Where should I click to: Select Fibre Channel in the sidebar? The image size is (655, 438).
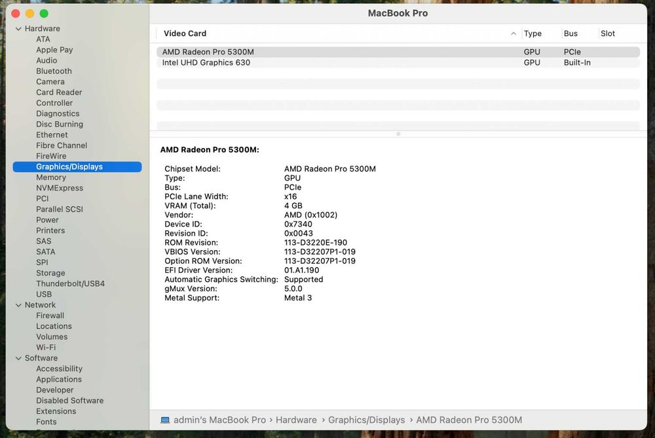coord(62,146)
